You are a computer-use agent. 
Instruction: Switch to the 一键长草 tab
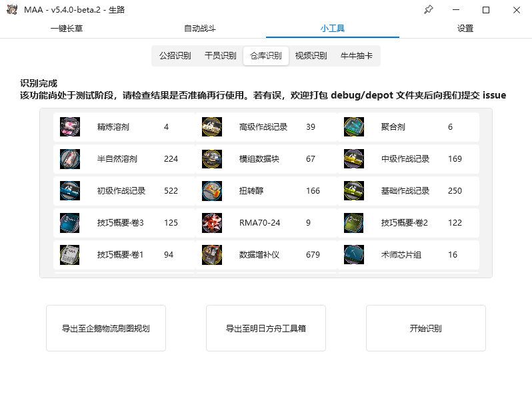point(67,29)
